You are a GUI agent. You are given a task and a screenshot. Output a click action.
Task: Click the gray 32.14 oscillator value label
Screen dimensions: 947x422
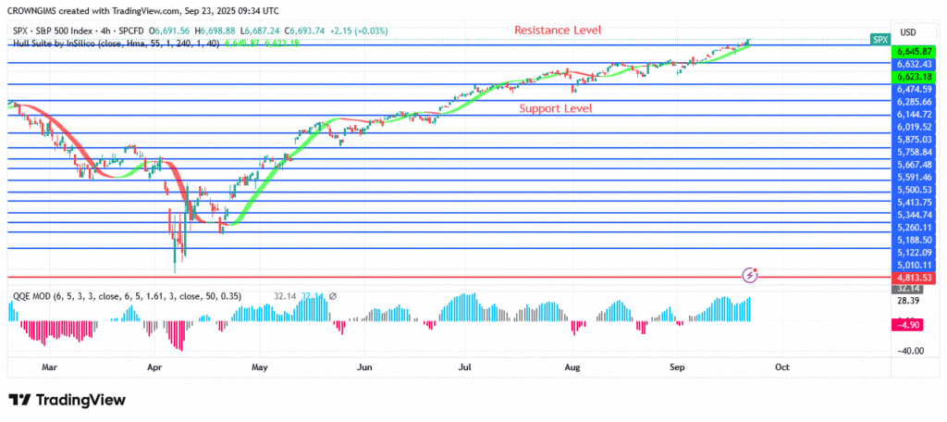(908, 289)
